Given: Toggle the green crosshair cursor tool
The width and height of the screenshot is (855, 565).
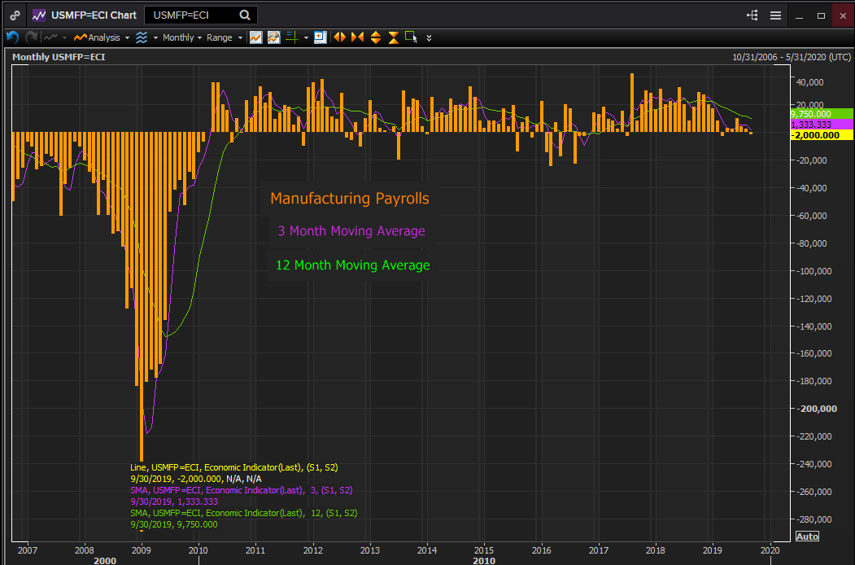Looking at the screenshot, I should pyautogui.click(x=292, y=37).
